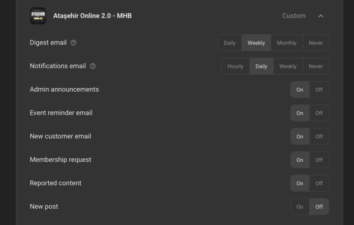Screen dimensions: 354x225
Task: Turn New customer email On
Action: point(300,136)
